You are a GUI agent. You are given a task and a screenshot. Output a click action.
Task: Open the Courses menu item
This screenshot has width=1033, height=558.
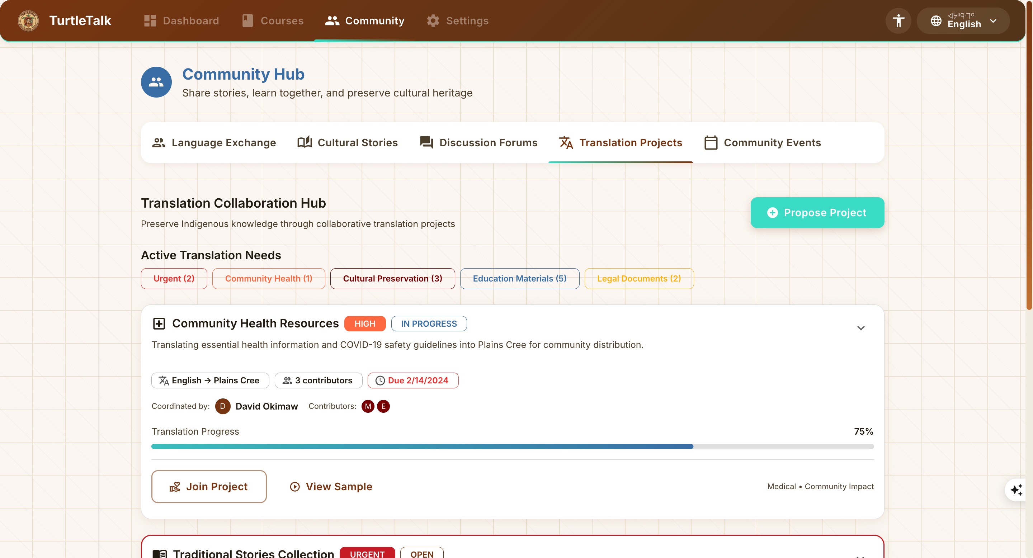(273, 20)
